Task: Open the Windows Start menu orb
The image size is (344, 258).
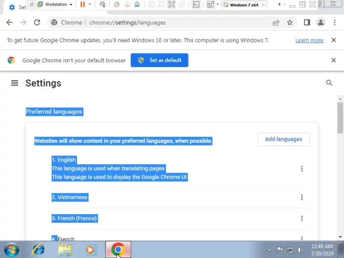Action: click(x=11, y=250)
